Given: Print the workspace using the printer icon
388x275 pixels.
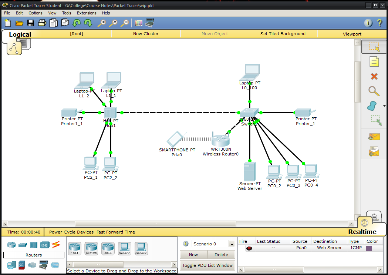Looking at the screenshot, I should coord(42,23).
